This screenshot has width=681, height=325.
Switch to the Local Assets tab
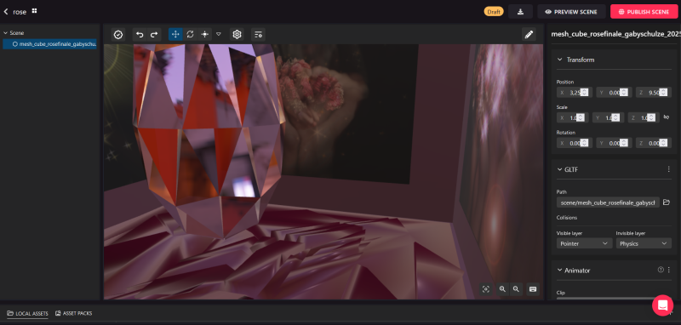(x=28, y=313)
